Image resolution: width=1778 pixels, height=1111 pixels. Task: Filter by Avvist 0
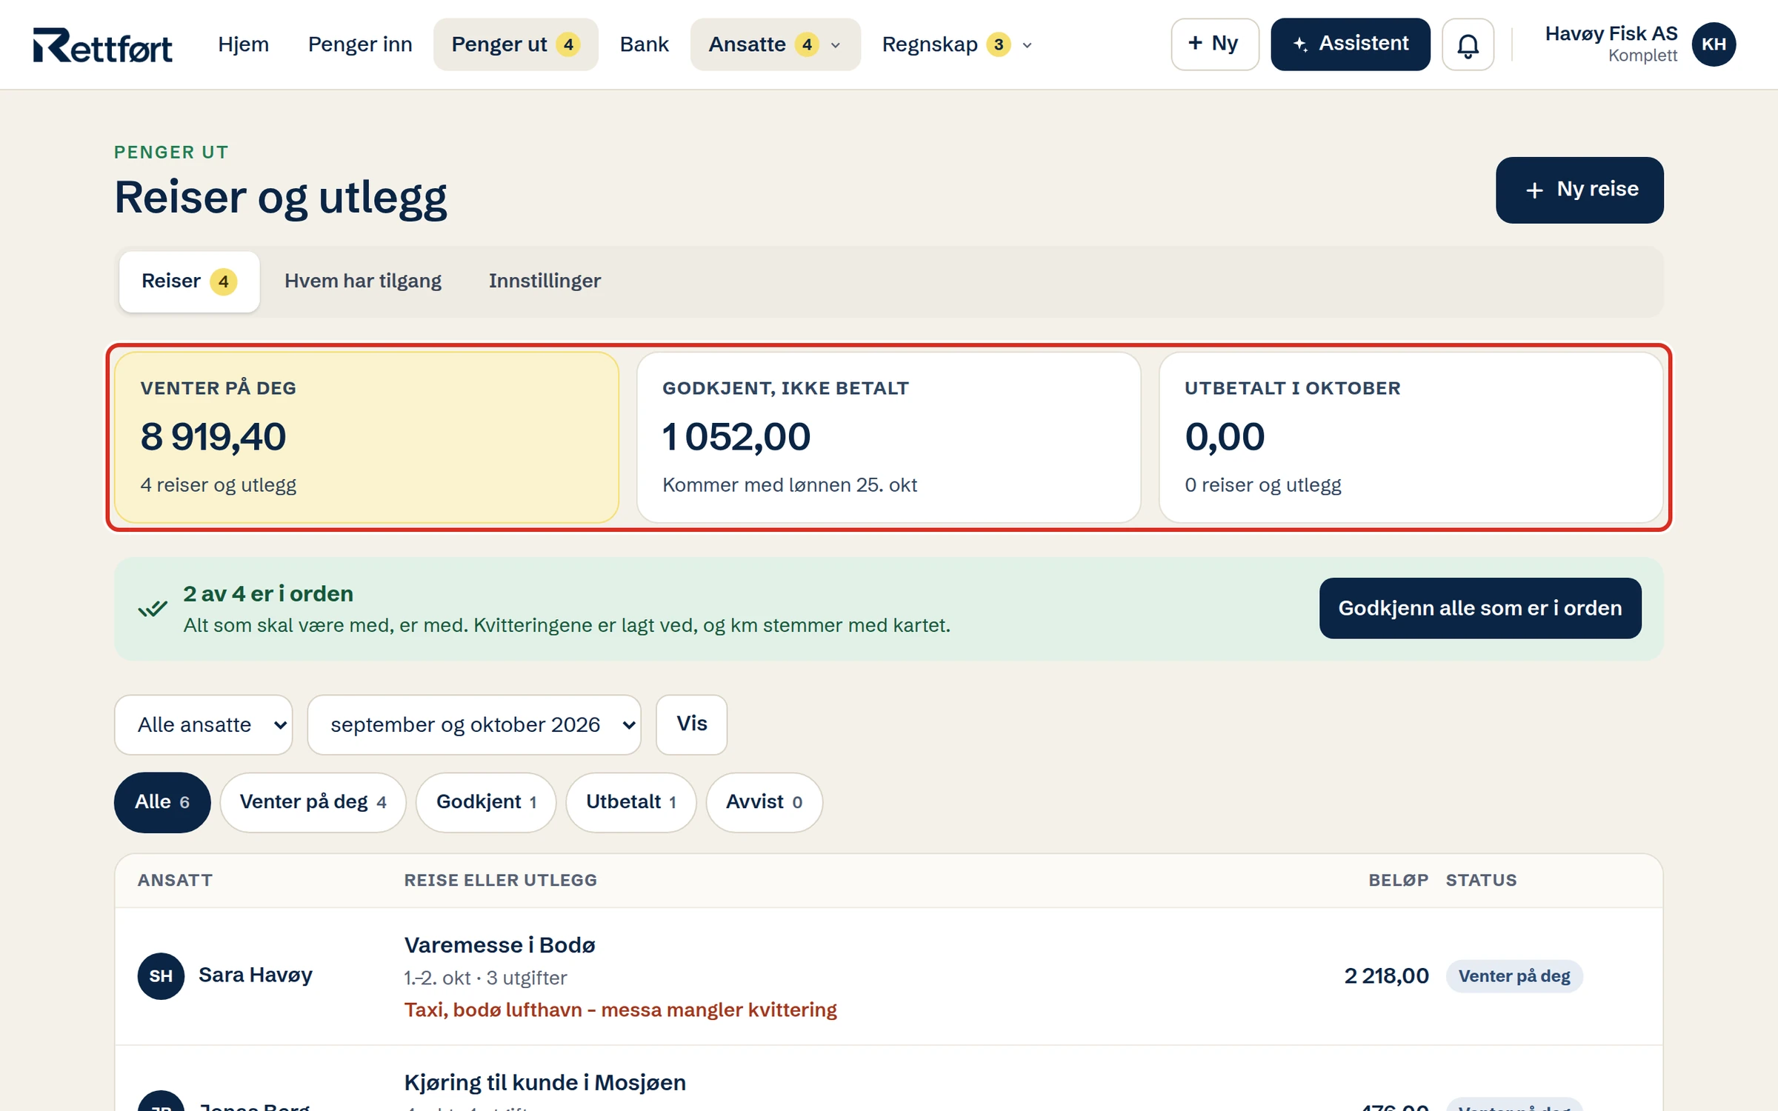click(x=764, y=802)
